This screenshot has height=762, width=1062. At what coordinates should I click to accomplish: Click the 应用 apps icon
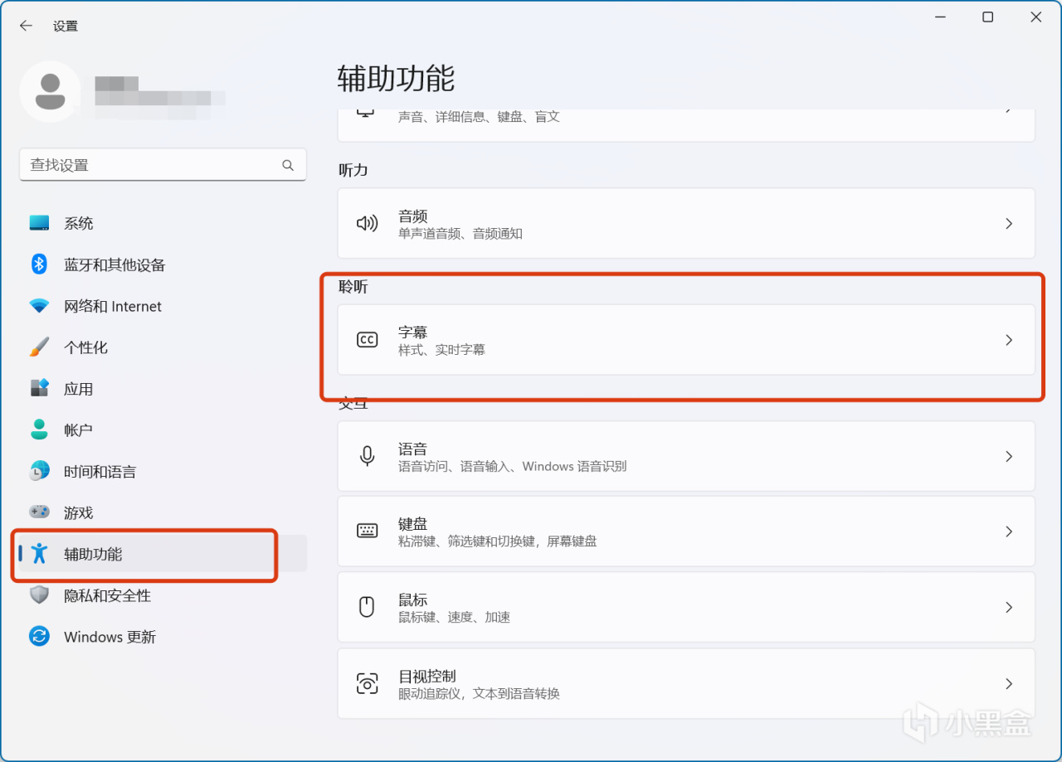click(x=39, y=388)
